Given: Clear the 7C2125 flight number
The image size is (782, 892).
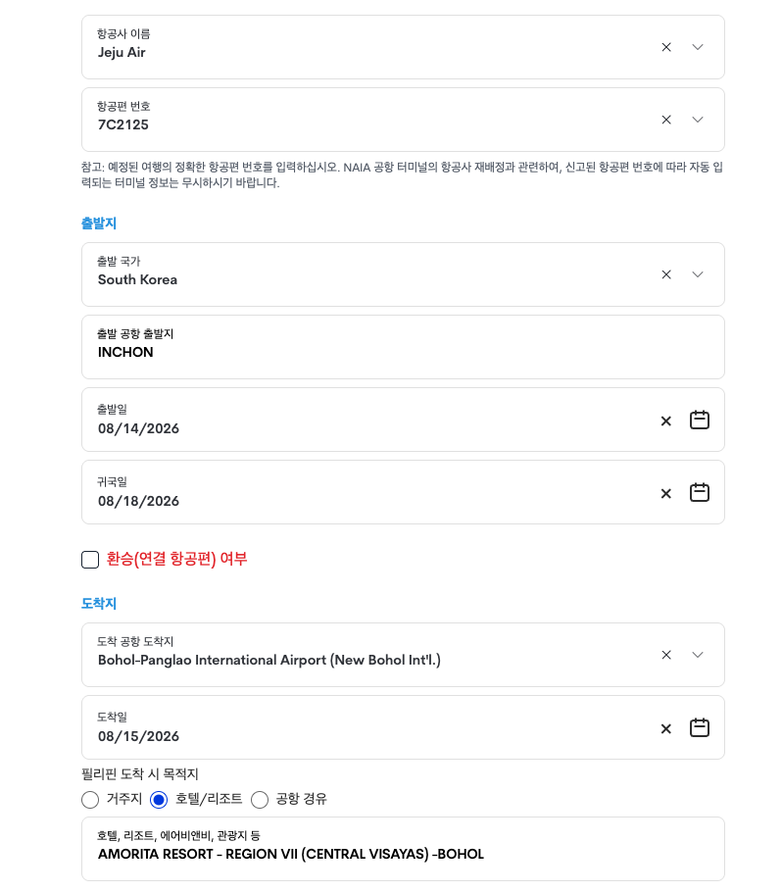Looking at the screenshot, I should coord(666,120).
